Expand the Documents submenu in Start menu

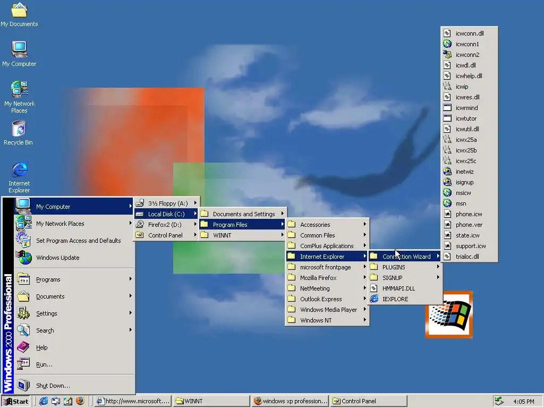(73, 296)
